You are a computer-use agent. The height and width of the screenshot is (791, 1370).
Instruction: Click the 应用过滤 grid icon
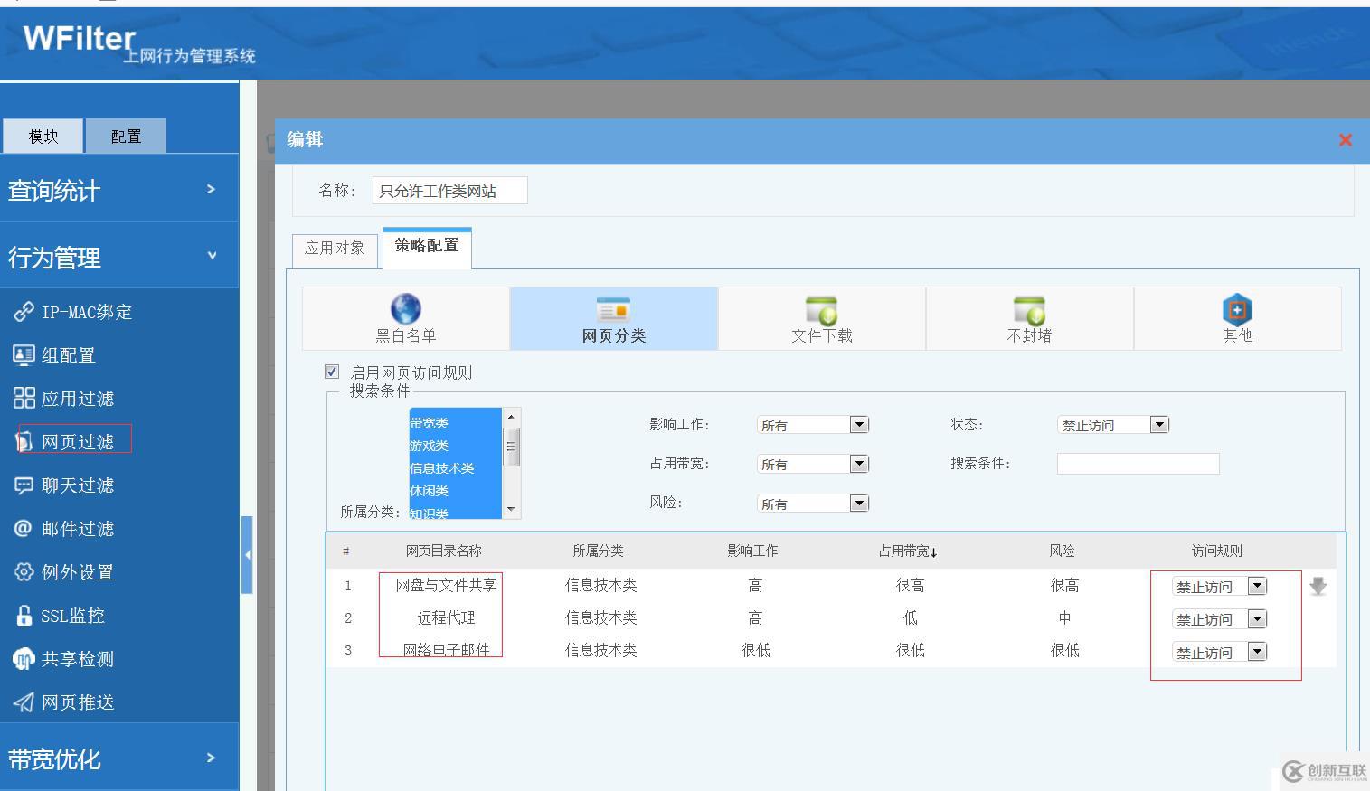(24, 398)
